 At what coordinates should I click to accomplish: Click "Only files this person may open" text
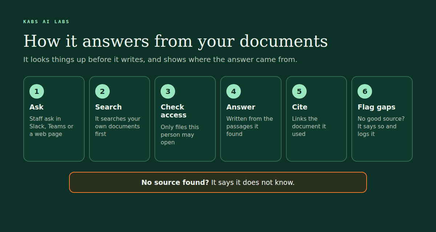(180, 134)
